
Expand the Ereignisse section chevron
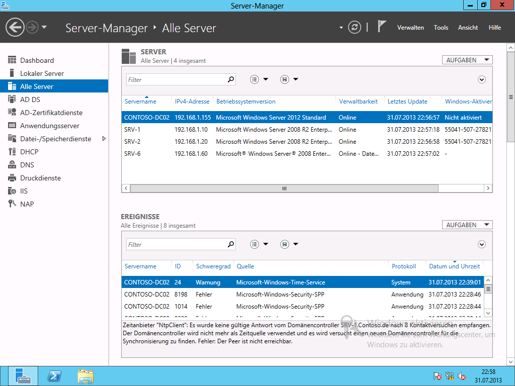pos(481,244)
